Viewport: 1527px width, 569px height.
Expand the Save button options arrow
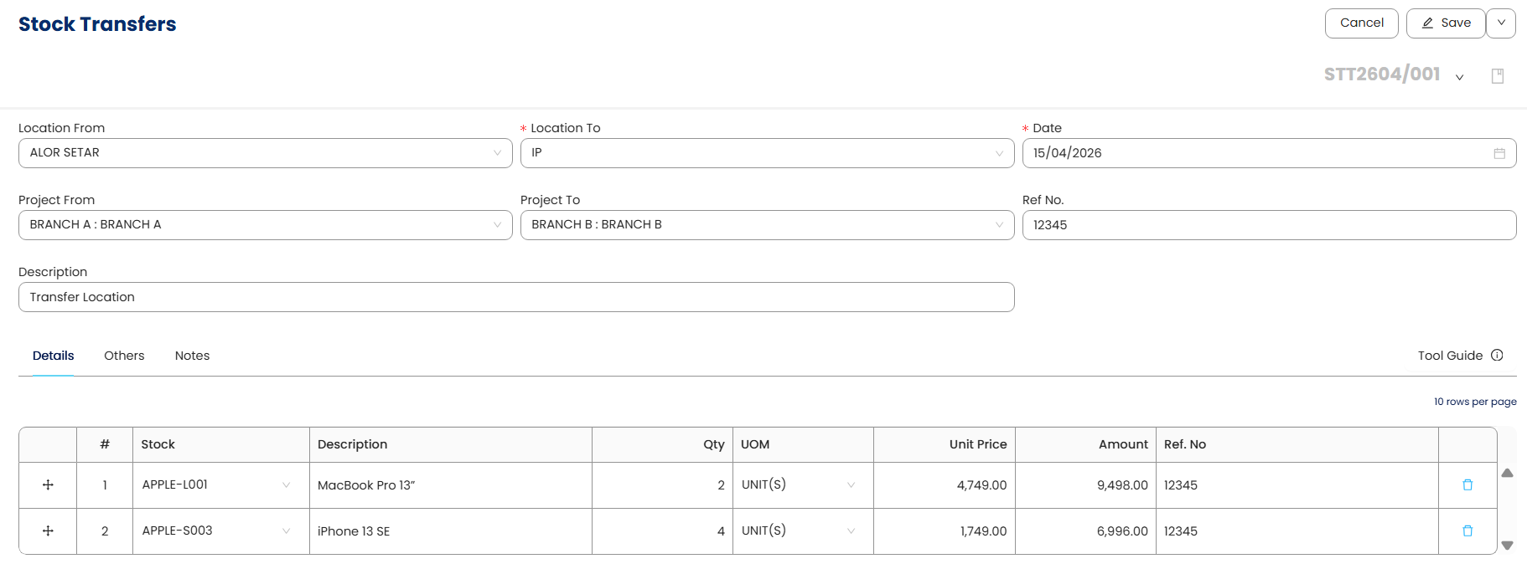pyautogui.click(x=1501, y=23)
